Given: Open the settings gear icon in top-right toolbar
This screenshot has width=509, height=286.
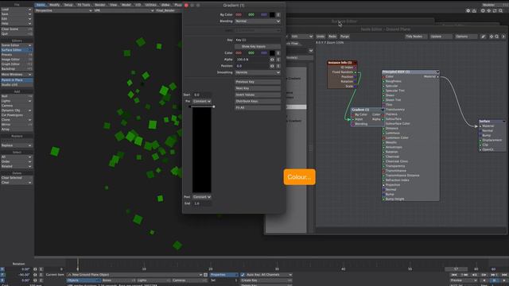Looking at the screenshot, I should [468, 10].
